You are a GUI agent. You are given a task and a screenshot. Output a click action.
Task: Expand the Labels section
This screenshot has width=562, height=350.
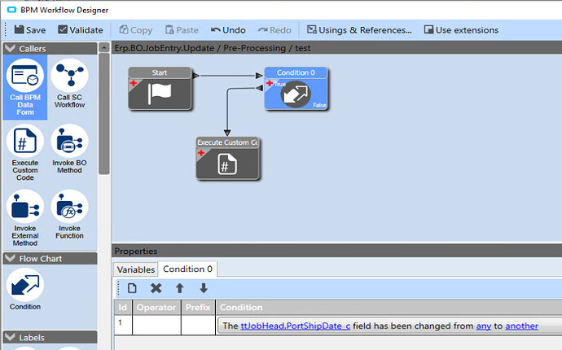pyautogui.click(x=50, y=337)
